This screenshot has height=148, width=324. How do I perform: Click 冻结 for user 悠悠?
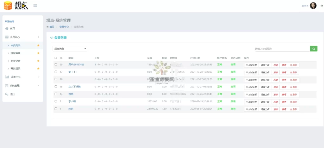pyautogui.click(x=275, y=94)
